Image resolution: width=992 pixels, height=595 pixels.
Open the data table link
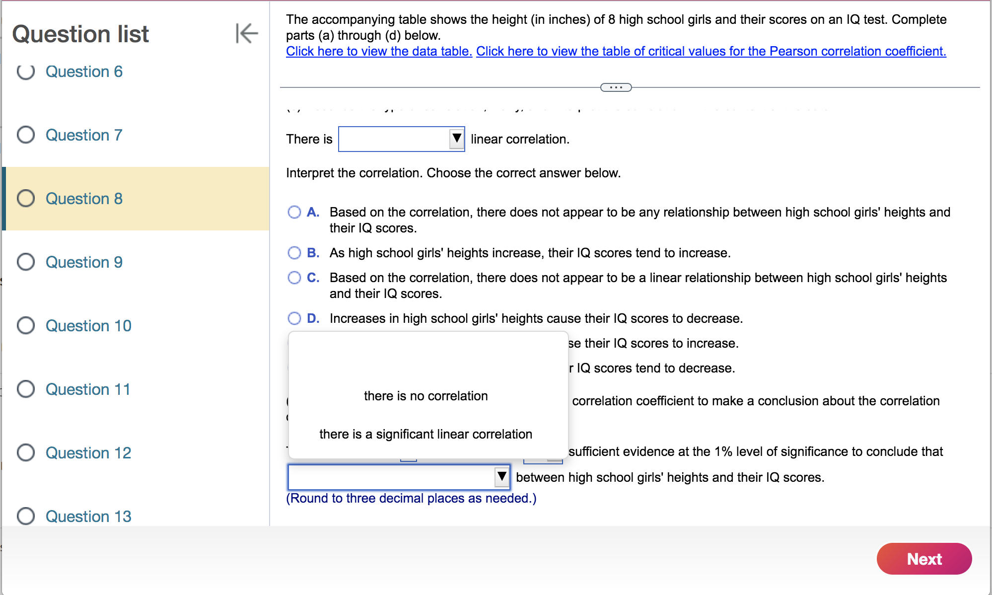coord(378,51)
